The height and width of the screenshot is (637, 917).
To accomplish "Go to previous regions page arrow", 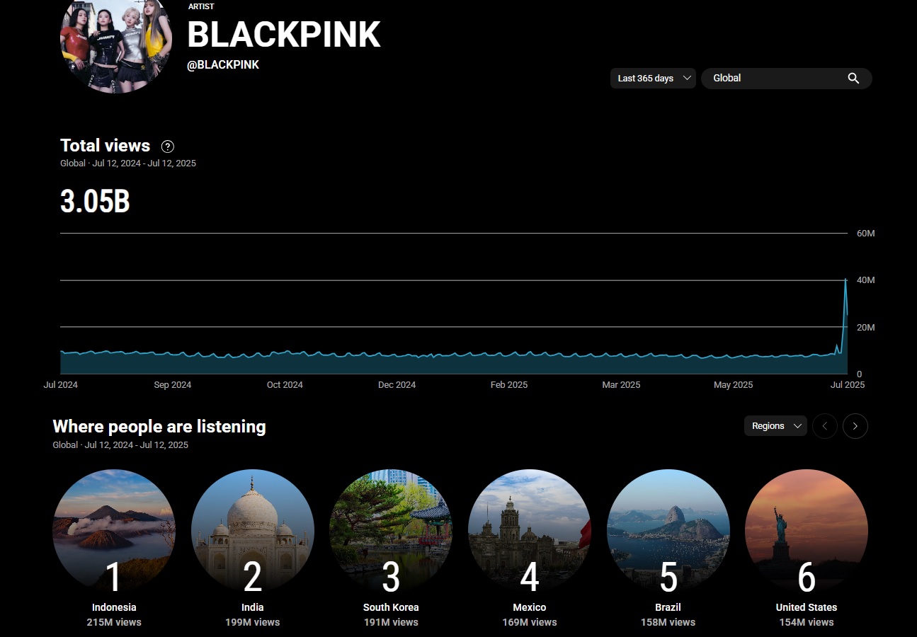I will [825, 426].
